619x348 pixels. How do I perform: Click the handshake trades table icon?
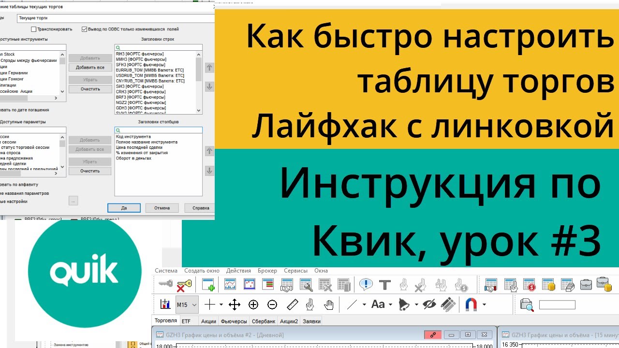pos(287,285)
